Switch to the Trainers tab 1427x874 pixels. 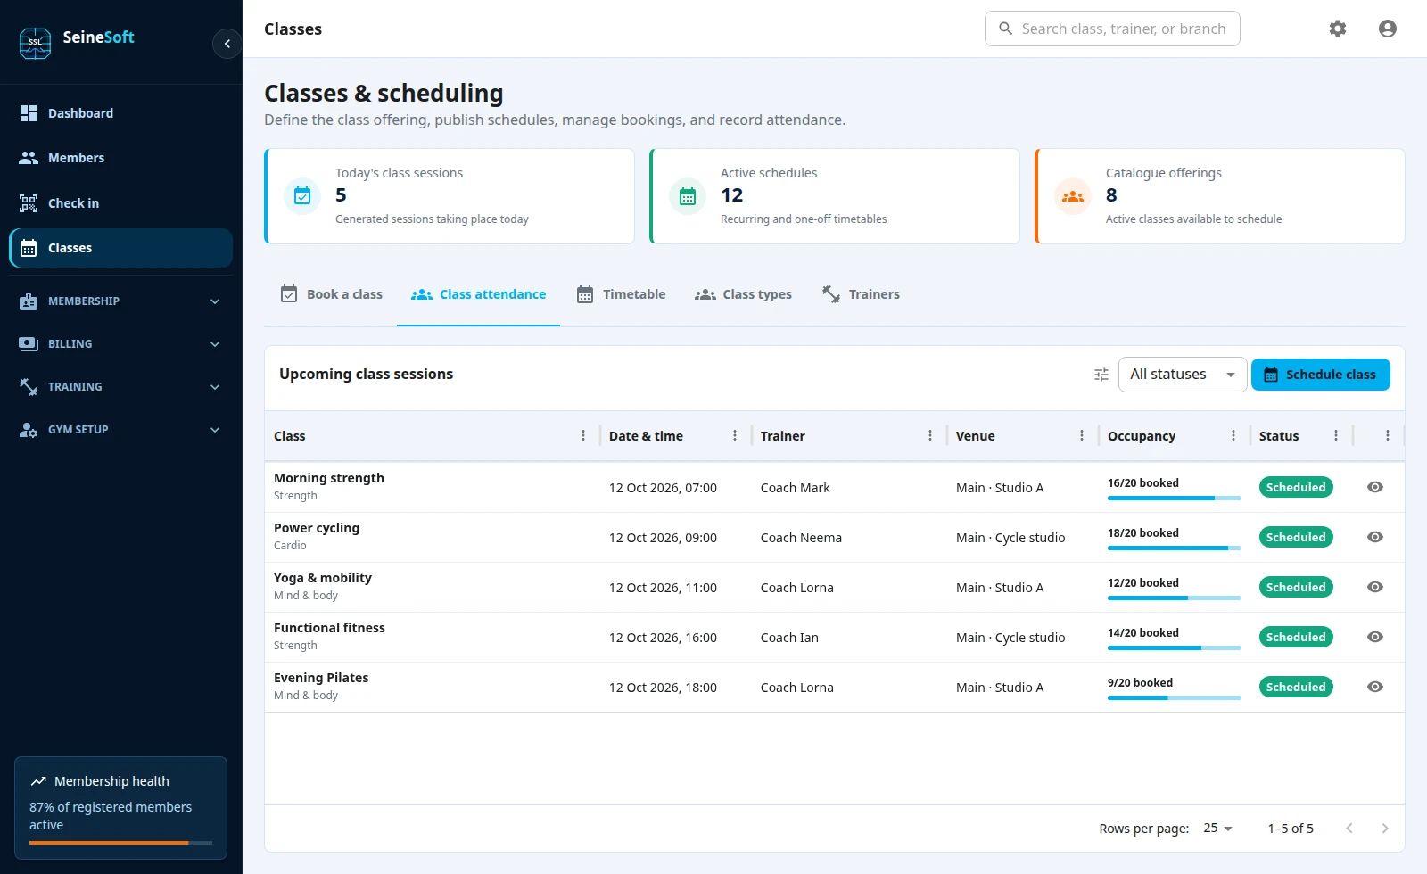[860, 294]
